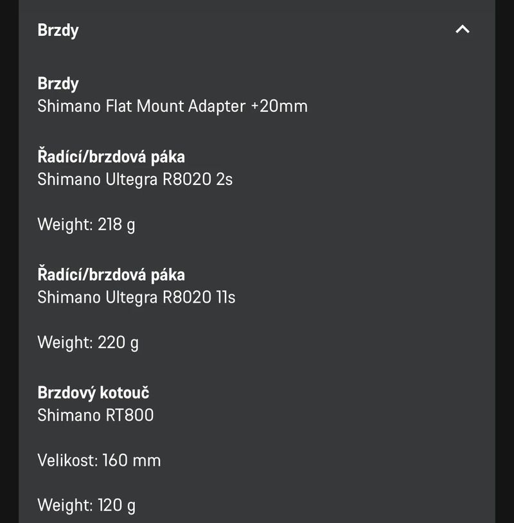The height and width of the screenshot is (523, 514).
Task: Click the second Řadící/brzdová páka label
Action: point(111,275)
